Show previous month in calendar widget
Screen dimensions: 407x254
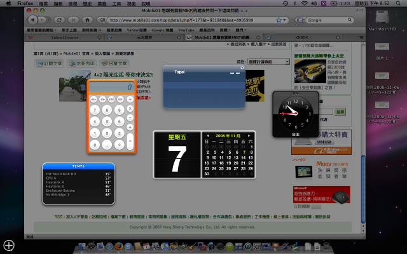click(208, 135)
